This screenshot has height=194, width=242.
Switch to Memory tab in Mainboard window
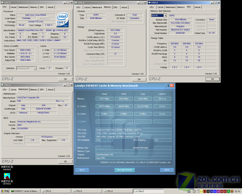pyautogui.click(x=34, y=90)
